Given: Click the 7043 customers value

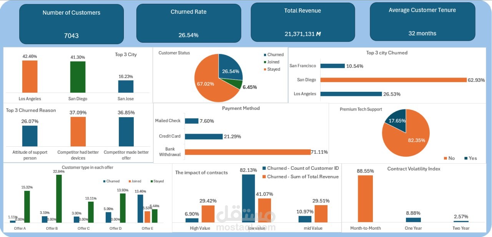Looking at the screenshot, I should pos(71,36).
